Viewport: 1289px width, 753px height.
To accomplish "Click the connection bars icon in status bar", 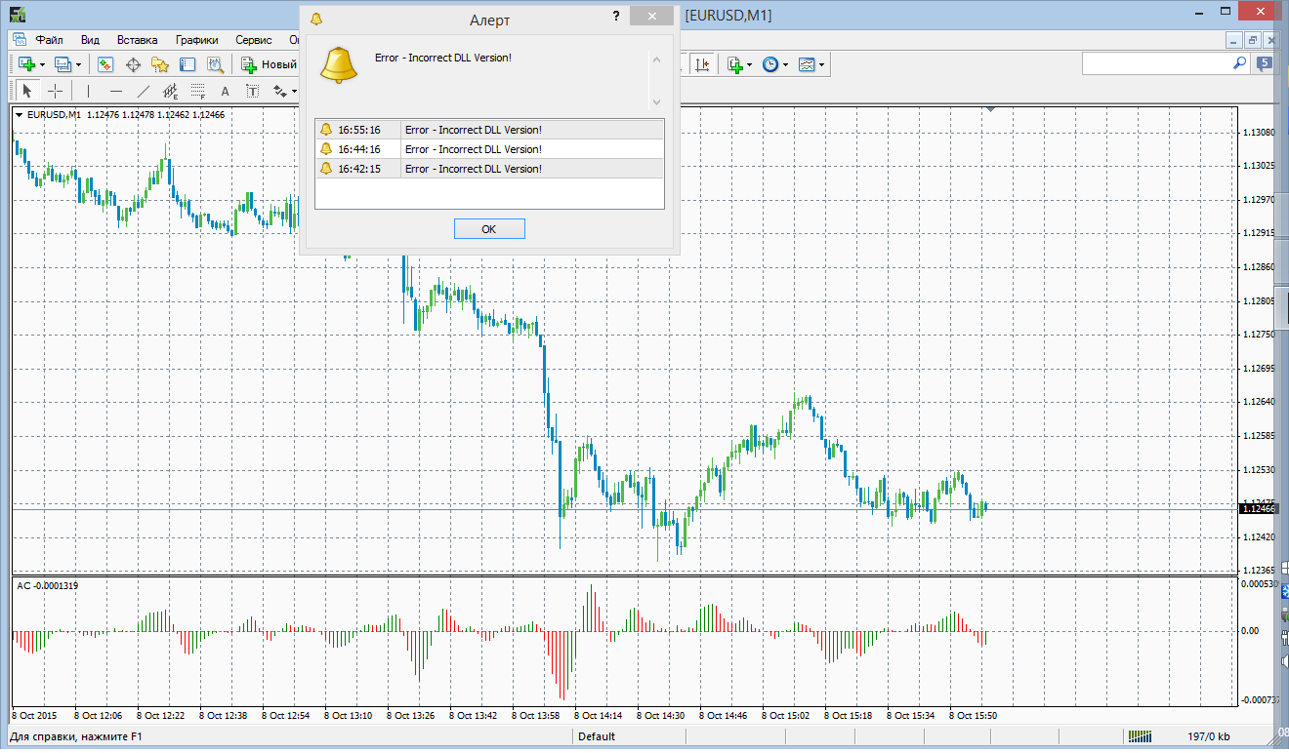I will click(1139, 736).
